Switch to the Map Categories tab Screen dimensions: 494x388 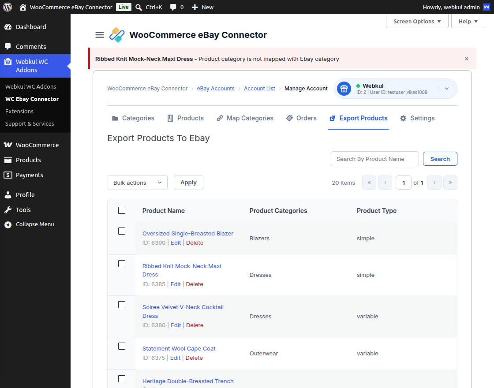pyautogui.click(x=245, y=118)
